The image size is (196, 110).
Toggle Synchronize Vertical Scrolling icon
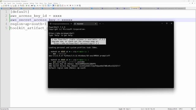click(x=43, y=5)
